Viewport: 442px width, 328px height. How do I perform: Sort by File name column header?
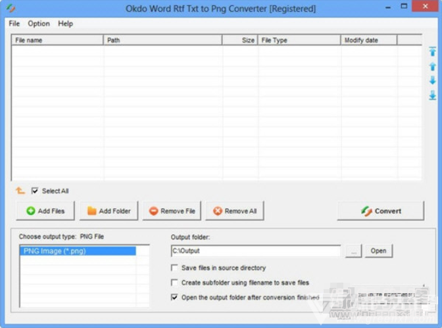pos(57,40)
